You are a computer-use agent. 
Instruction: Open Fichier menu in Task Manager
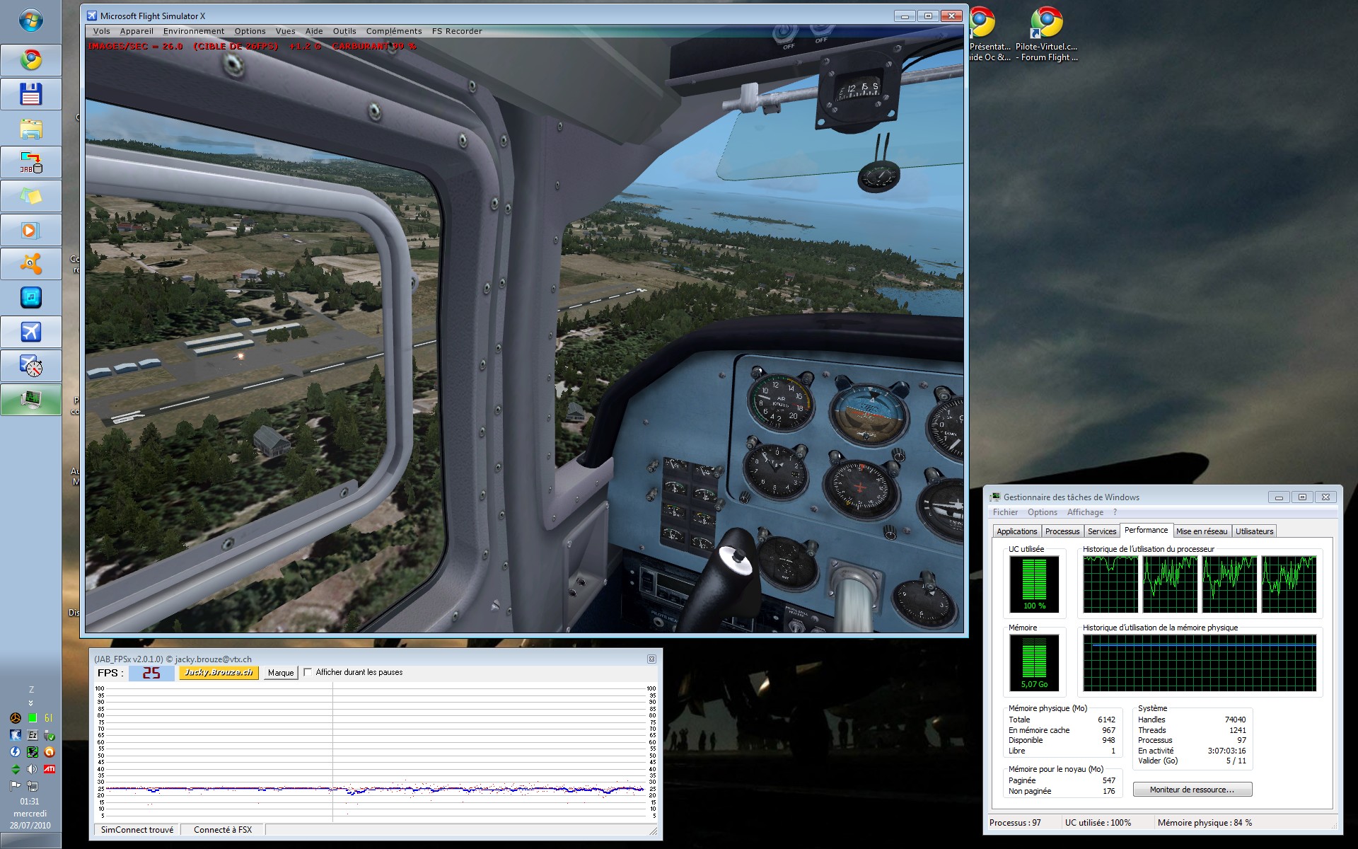click(x=1005, y=512)
